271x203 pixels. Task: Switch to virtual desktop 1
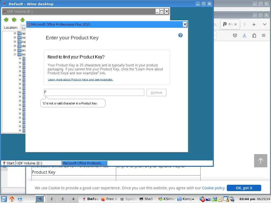[40, 199]
